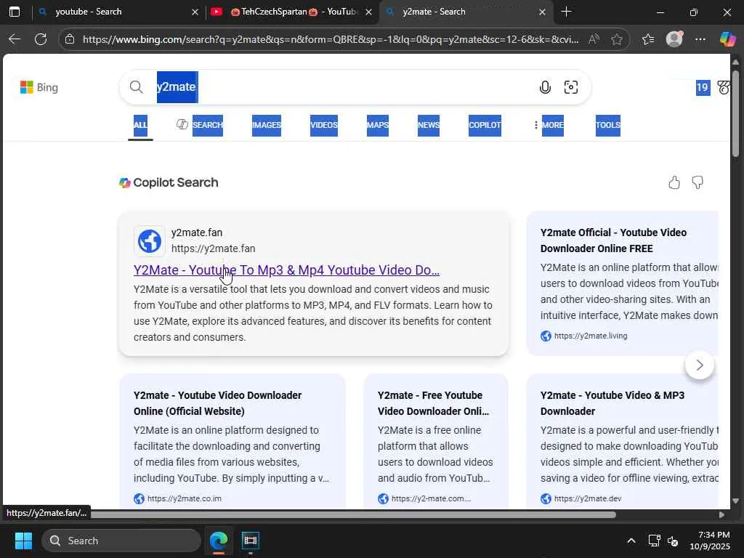Viewport: 744px width, 558px height.
Task: View site information lock icon
Action: (70, 39)
